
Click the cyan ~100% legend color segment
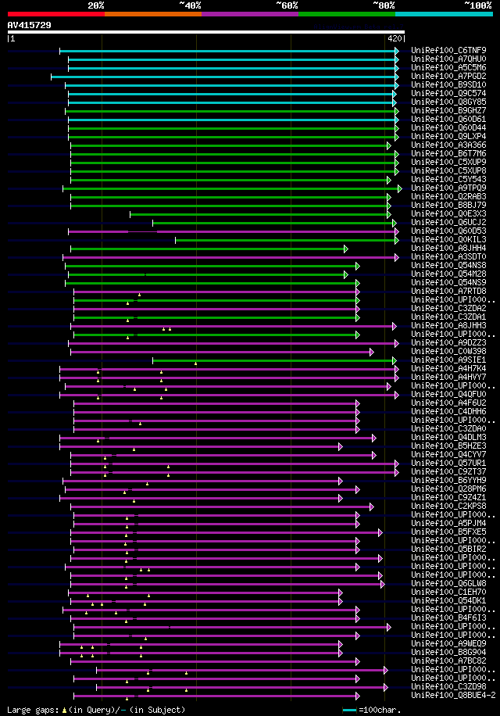(x=444, y=14)
